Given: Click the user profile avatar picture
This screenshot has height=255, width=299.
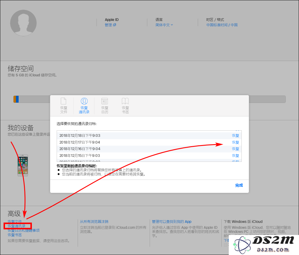Looking at the screenshot, I should 23,23.
